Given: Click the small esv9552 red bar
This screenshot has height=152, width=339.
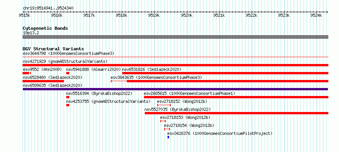Looking at the screenshot, I should tap(27, 73).
